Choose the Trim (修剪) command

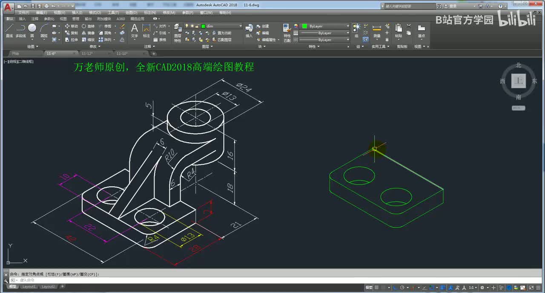click(x=105, y=26)
